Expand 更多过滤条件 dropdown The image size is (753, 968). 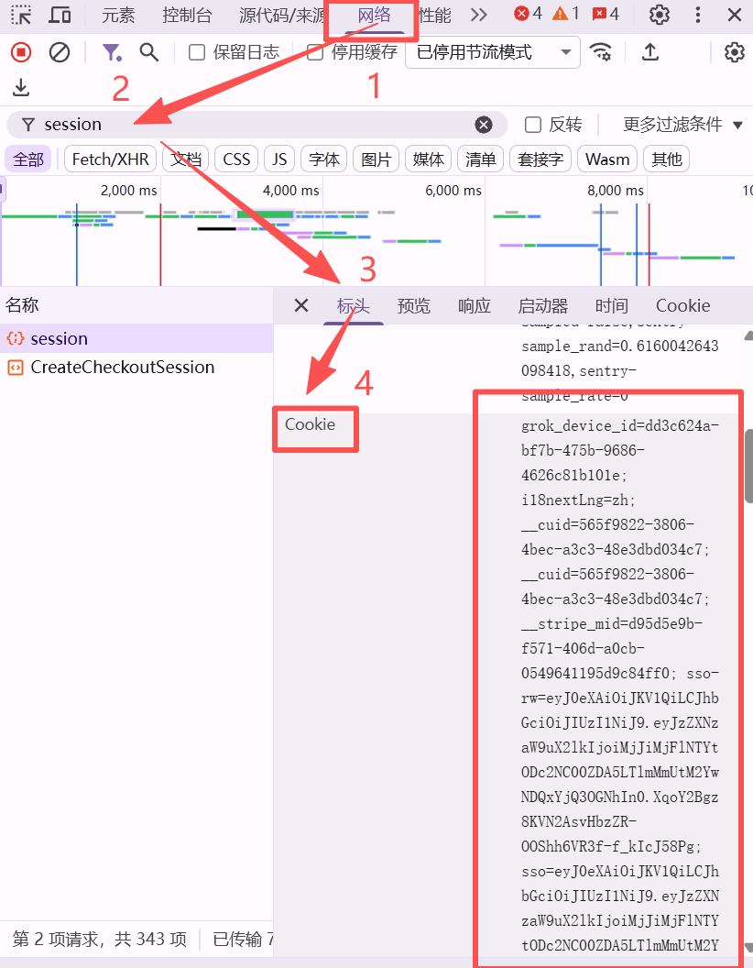(x=682, y=125)
